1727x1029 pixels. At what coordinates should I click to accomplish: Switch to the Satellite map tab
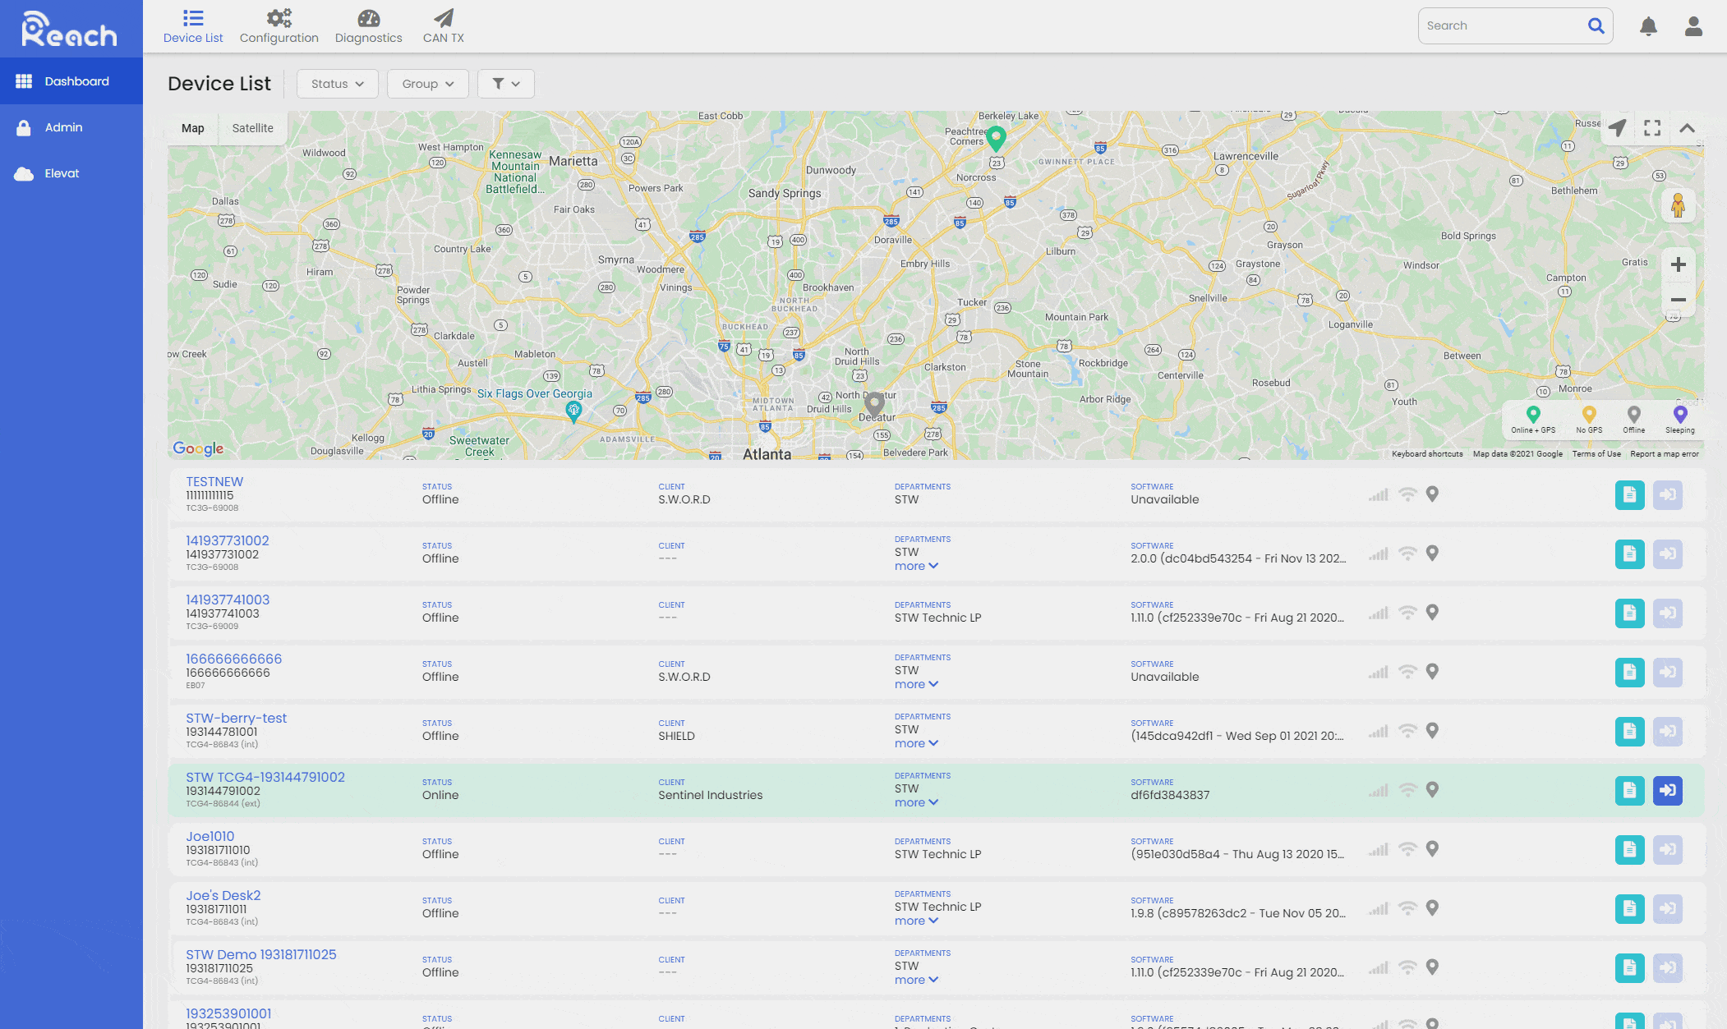[x=252, y=128]
